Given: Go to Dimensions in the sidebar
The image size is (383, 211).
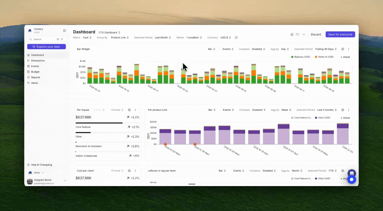Looking at the screenshot, I should coord(38,61).
